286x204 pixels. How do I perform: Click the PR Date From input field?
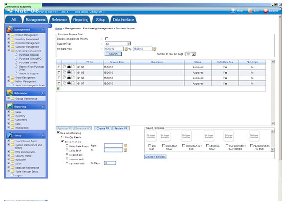point(114,49)
